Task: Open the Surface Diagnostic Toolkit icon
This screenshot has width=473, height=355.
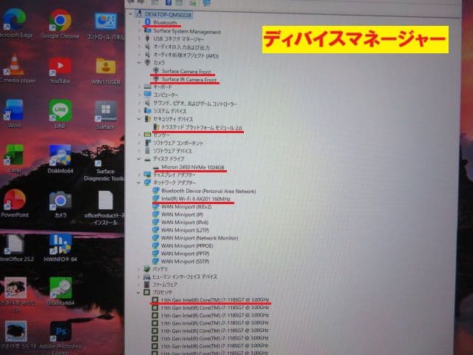Action: [x=105, y=156]
